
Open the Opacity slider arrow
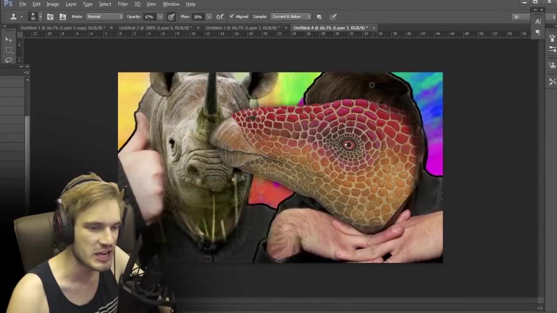point(160,17)
